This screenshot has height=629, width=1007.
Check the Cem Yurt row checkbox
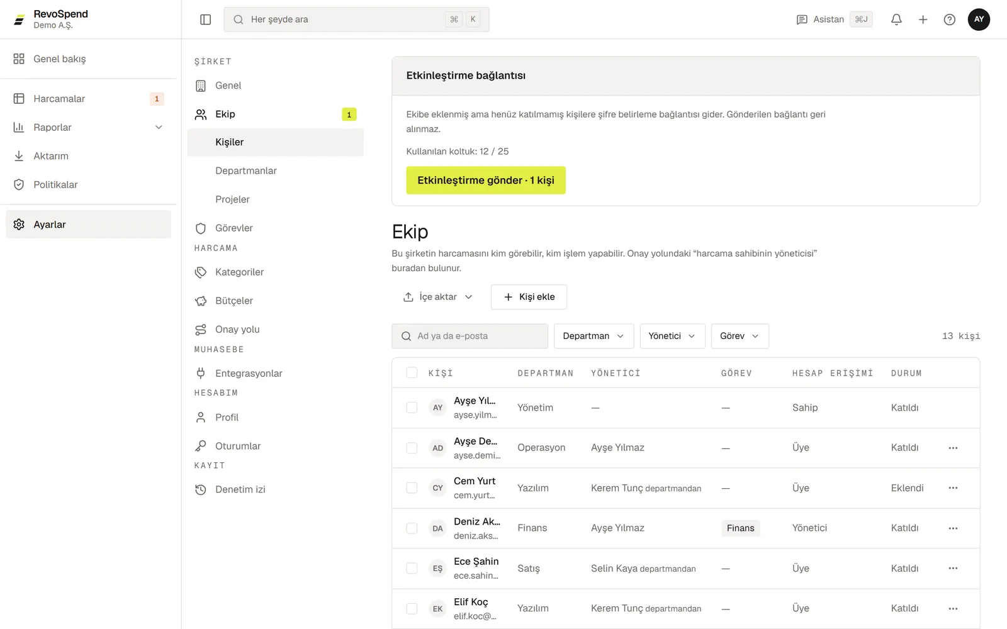(412, 487)
